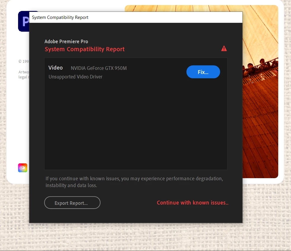Select the NVIDIA GeForce GTX 950M text
This screenshot has width=291, height=251.
pos(99,68)
